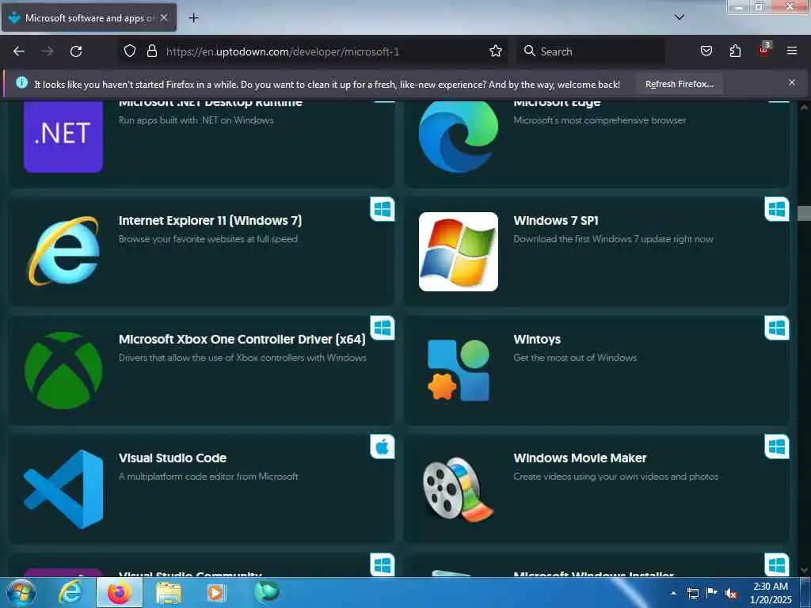Image resolution: width=811 pixels, height=608 pixels.
Task: Click the Wintoys app icon
Action: 459,370
